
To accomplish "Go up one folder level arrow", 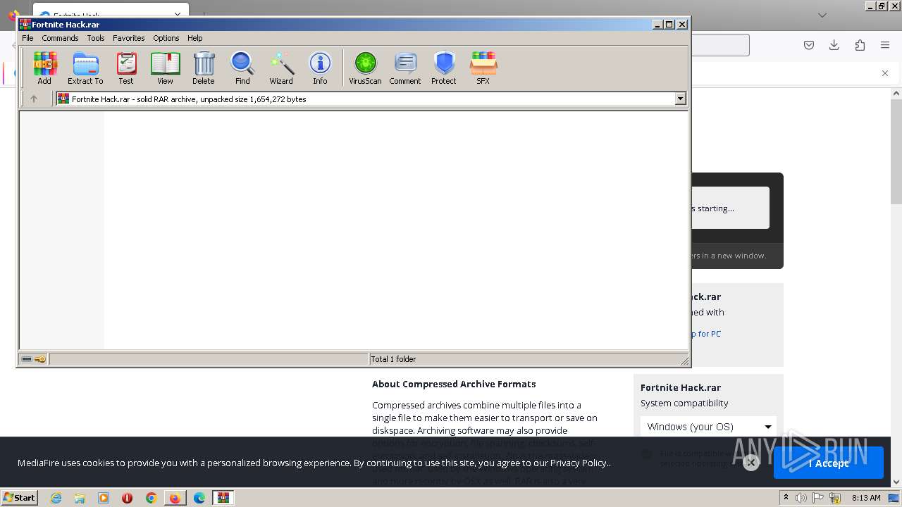I will click(x=33, y=99).
